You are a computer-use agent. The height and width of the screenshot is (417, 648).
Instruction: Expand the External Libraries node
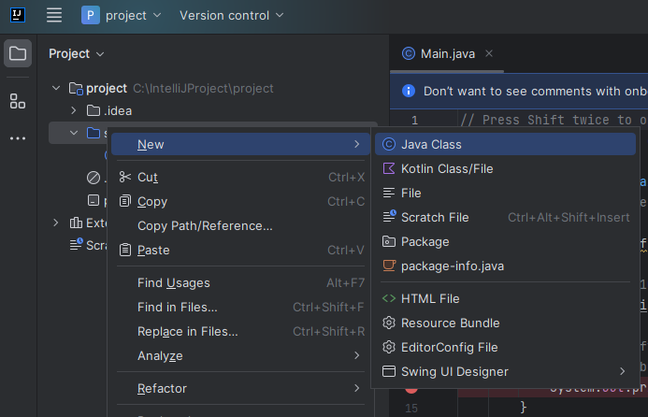click(x=56, y=223)
